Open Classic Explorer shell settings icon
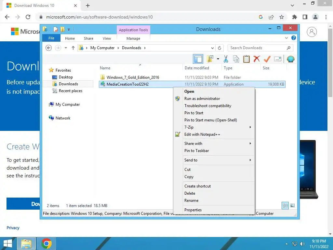Viewport: 333px width, 250px height. coord(290,59)
